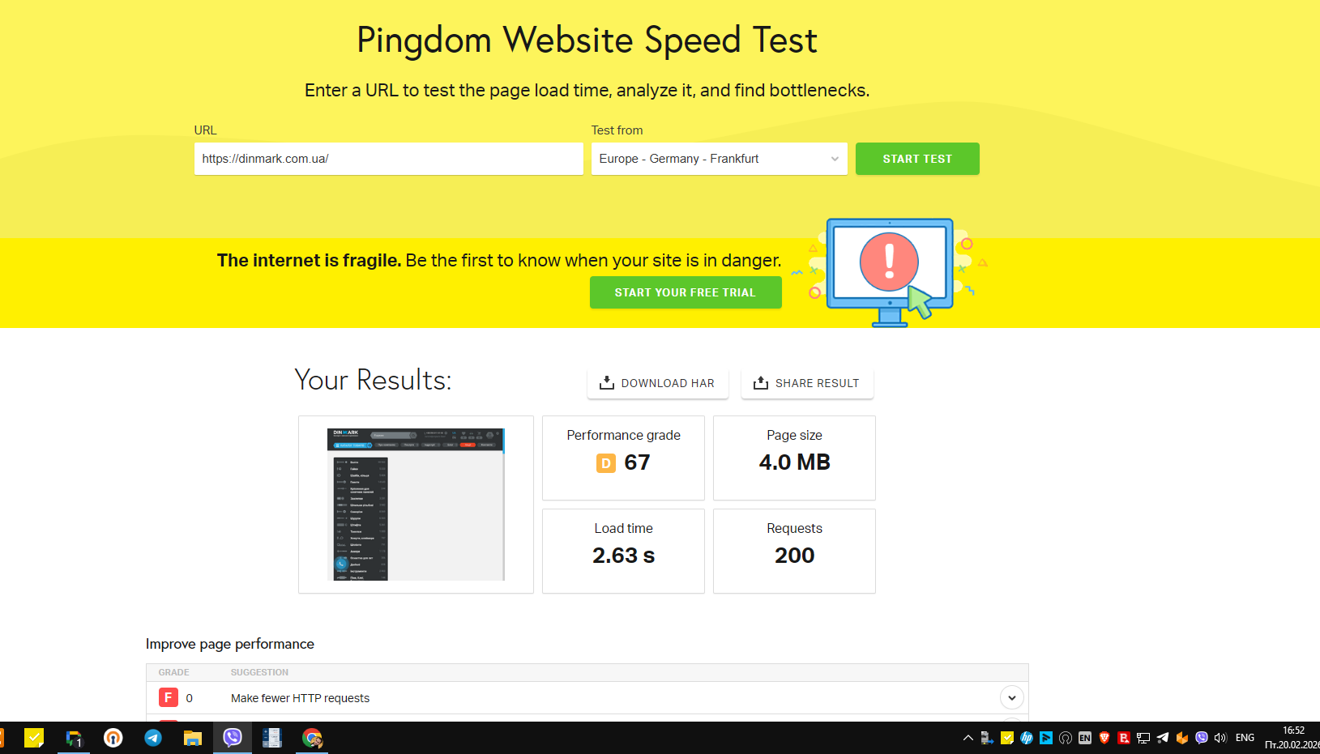The image size is (1320, 754).
Task: Switch to Chrome on the taskbar
Action: (312, 738)
